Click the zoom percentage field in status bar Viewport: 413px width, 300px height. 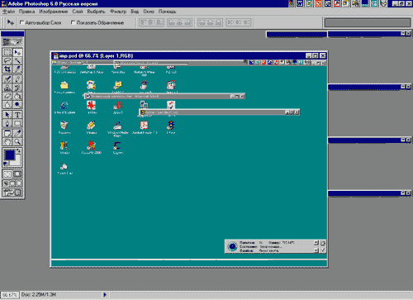(10, 295)
